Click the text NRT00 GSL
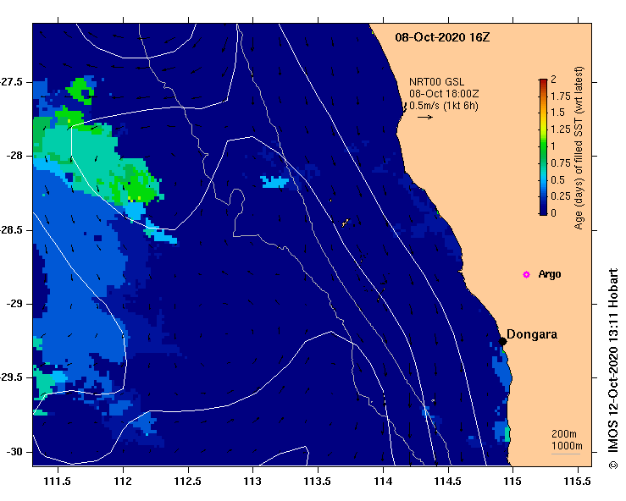The image size is (626, 501). click(436, 82)
